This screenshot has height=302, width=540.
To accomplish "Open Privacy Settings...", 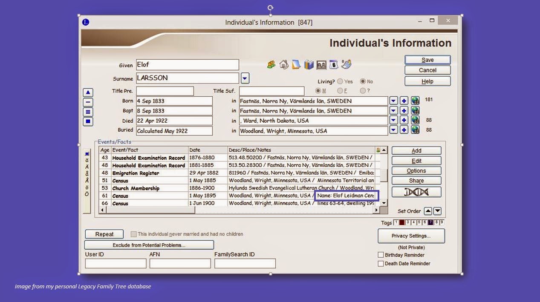I will 411,236.
